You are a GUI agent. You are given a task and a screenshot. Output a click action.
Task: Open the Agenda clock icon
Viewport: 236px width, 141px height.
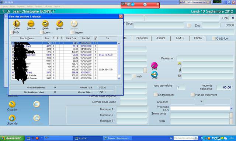(x=12, y=118)
